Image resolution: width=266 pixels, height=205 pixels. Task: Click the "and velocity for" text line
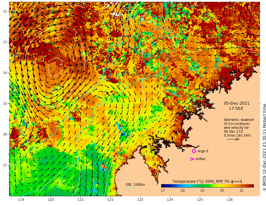coord(236,128)
